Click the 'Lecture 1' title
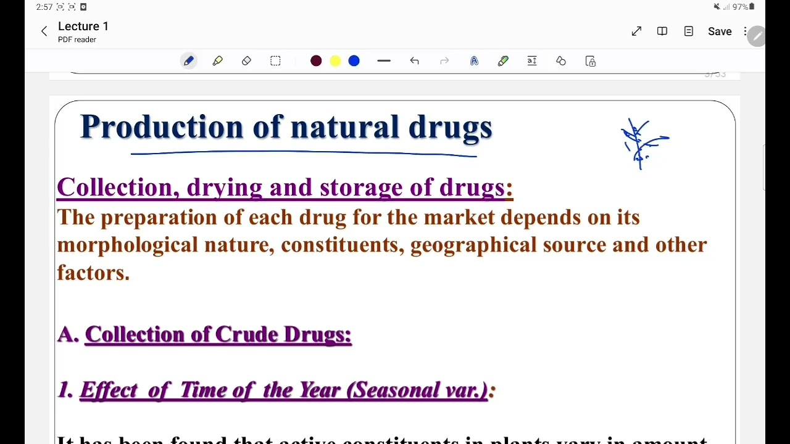This screenshot has height=444, width=790. (83, 27)
